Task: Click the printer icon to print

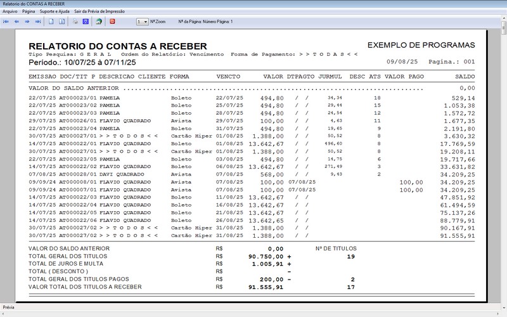Action: pos(75,22)
